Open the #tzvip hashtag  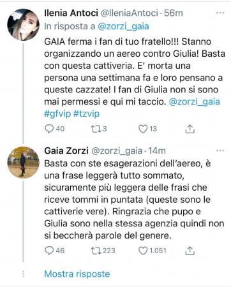click(x=86, y=114)
